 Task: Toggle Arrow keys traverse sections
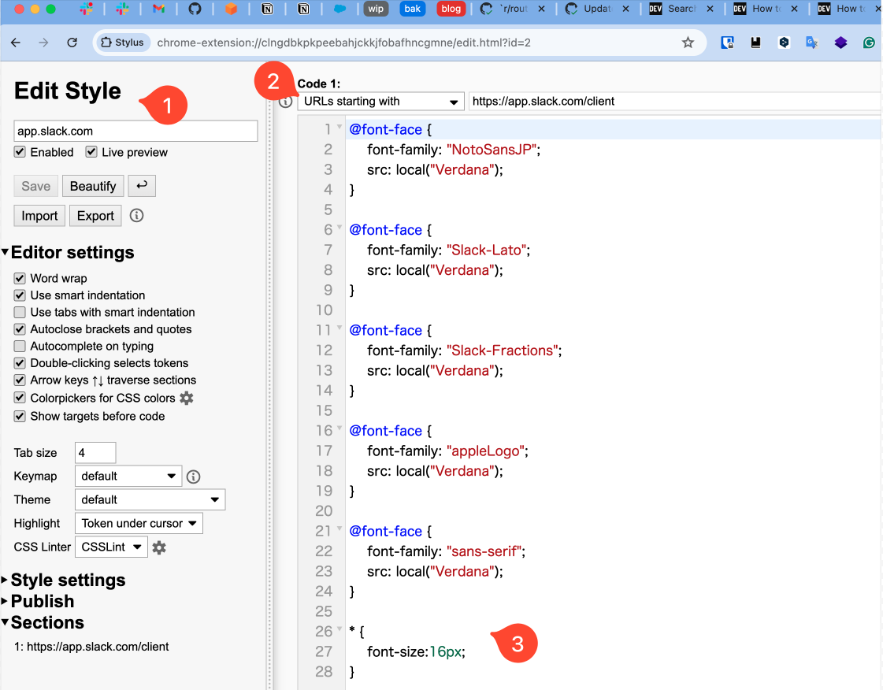(x=20, y=380)
